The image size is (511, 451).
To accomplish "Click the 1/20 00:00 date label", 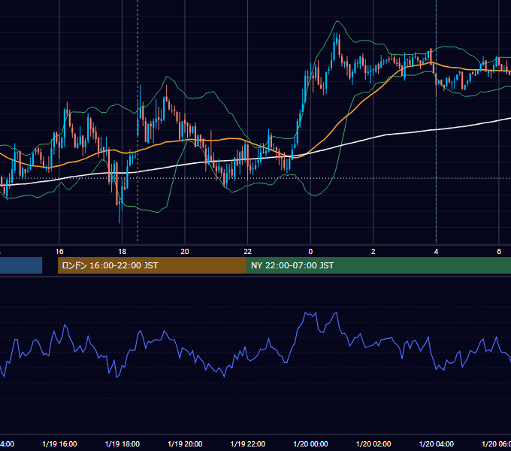I will [x=310, y=443].
